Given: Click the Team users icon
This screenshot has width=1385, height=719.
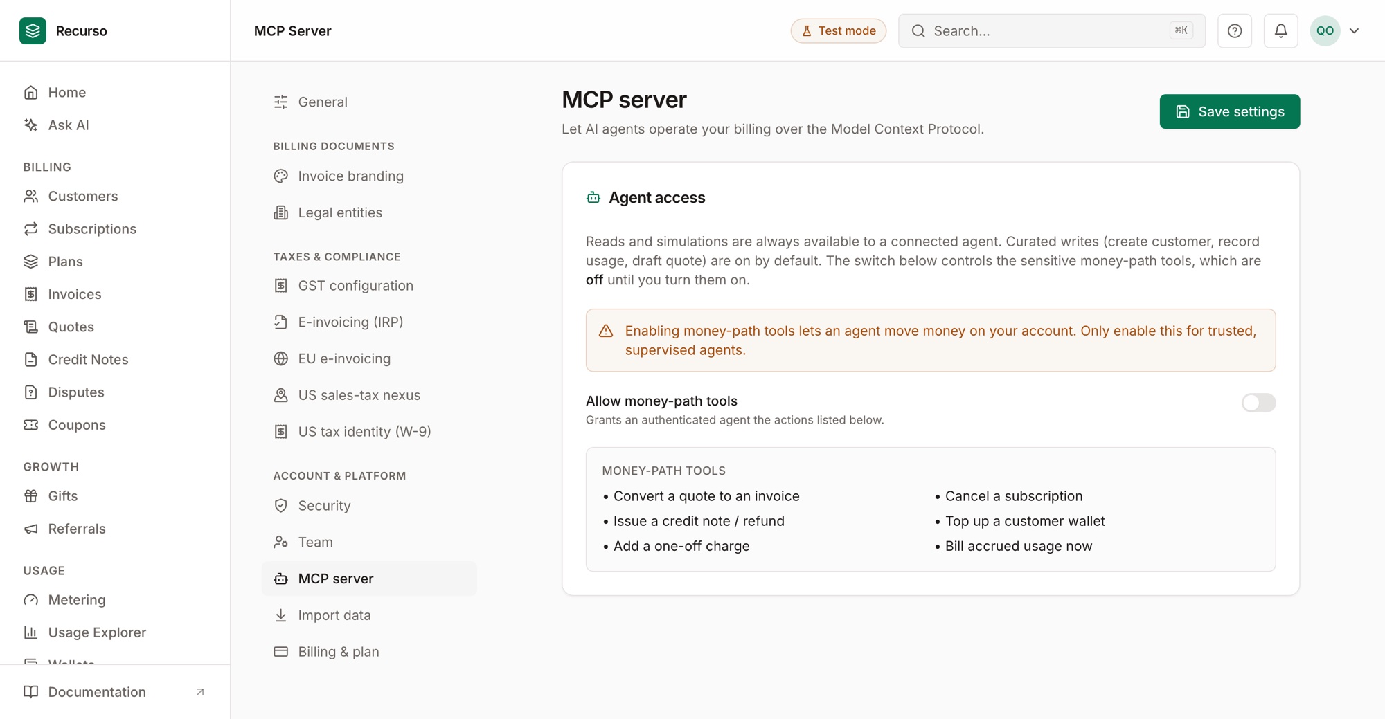Looking at the screenshot, I should point(280,543).
